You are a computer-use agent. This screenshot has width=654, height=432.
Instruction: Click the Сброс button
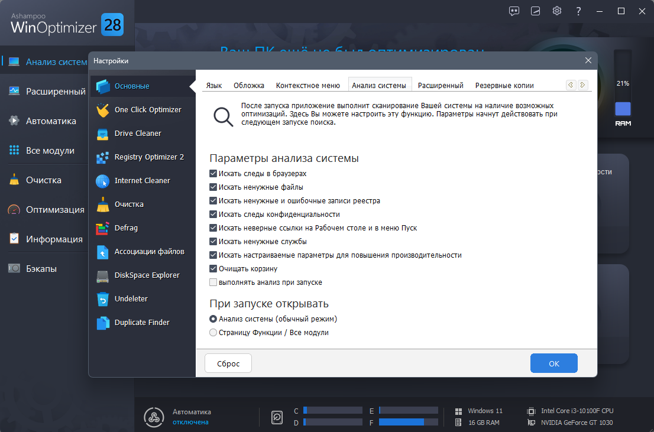click(x=228, y=363)
